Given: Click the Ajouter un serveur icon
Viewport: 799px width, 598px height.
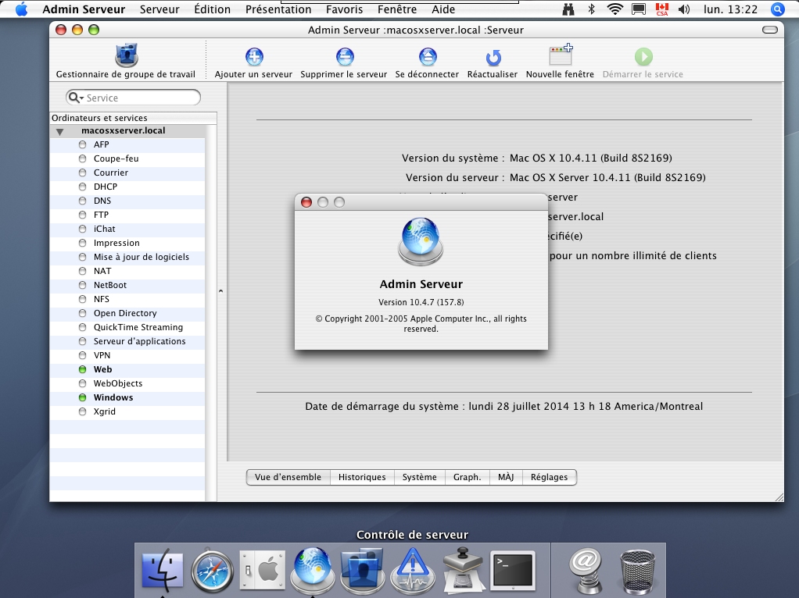Looking at the screenshot, I should [254, 57].
